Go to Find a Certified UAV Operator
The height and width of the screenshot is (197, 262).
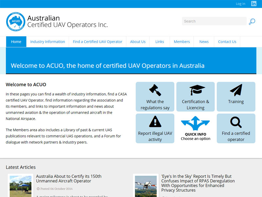coord(97,42)
